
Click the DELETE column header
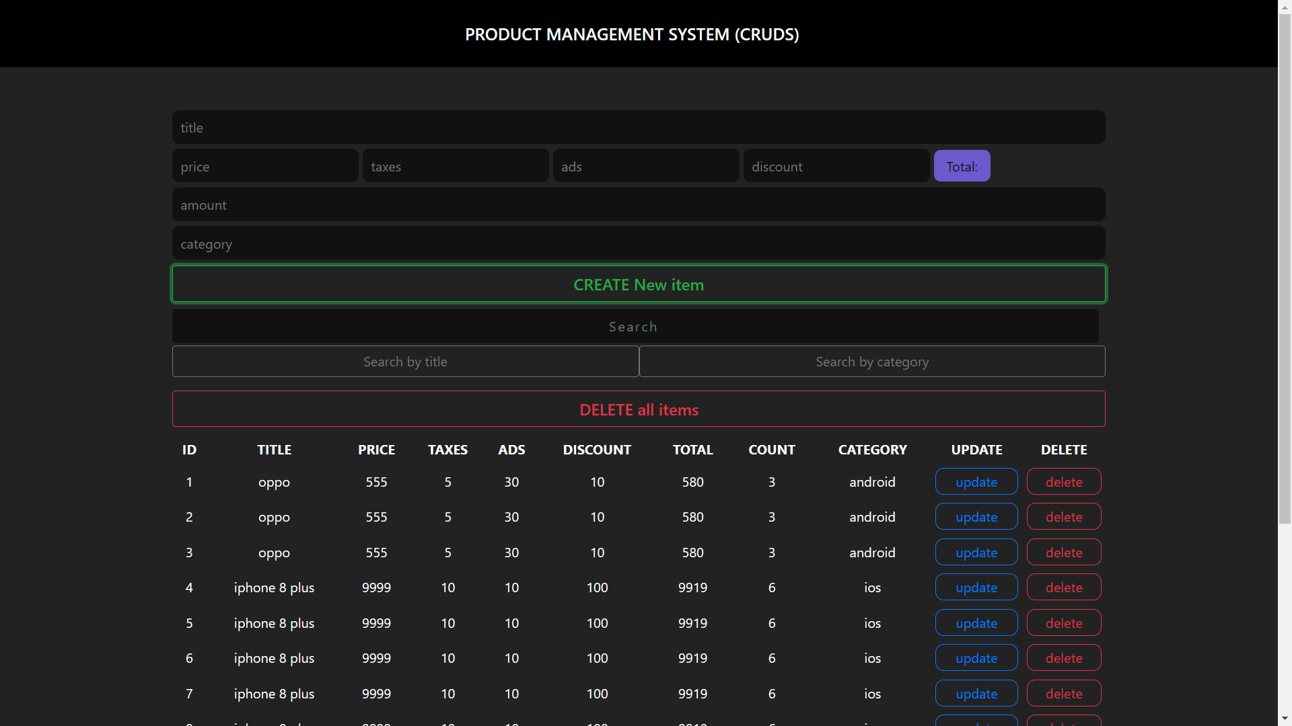pos(1064,450)
